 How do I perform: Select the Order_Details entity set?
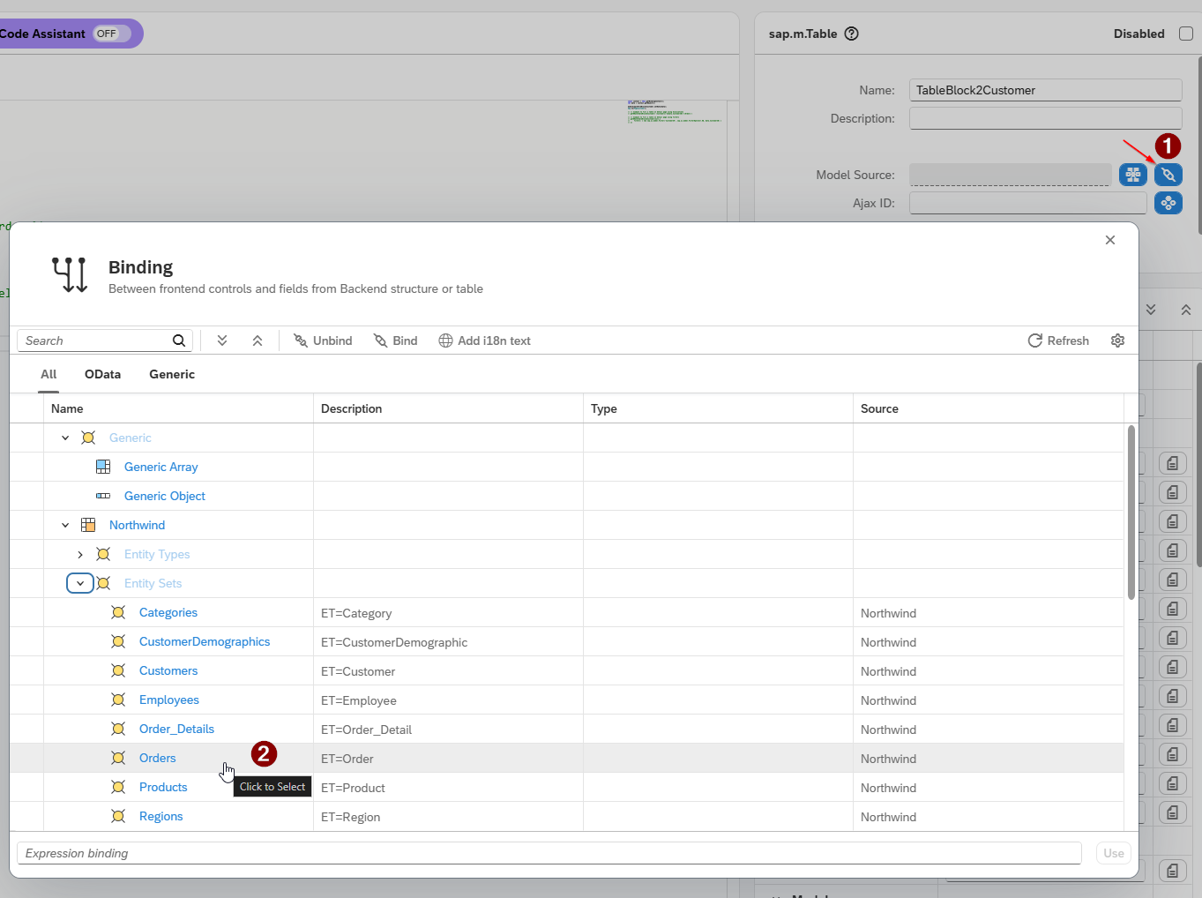point(176,729)
